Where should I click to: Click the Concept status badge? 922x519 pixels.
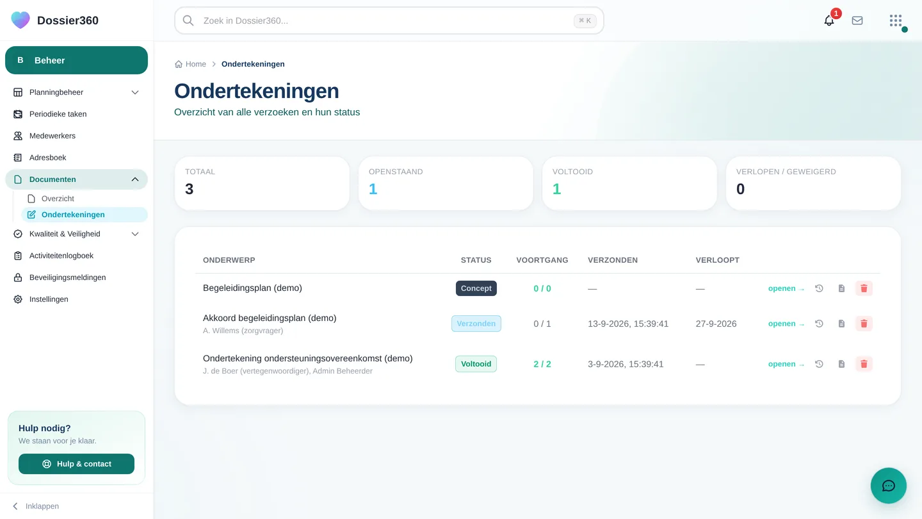pyautogui.click(x=476, y=288)
